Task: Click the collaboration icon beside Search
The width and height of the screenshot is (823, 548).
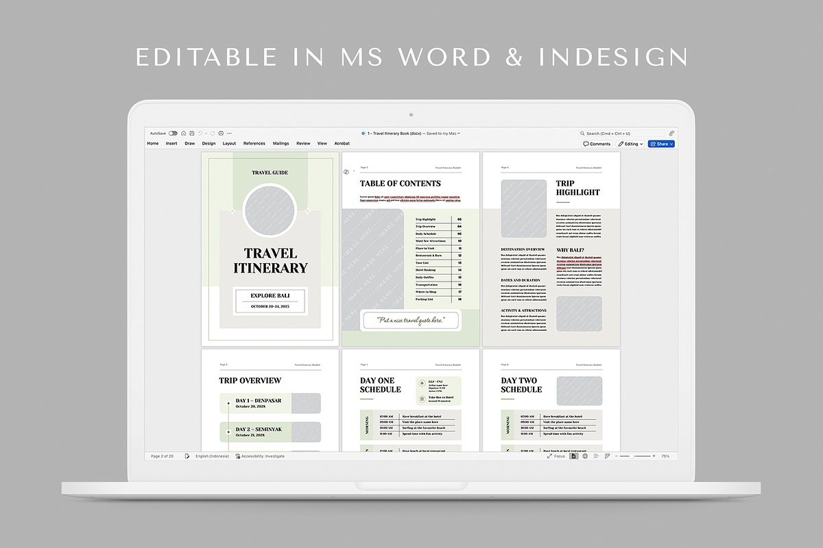Action: (x=671, y=134)
